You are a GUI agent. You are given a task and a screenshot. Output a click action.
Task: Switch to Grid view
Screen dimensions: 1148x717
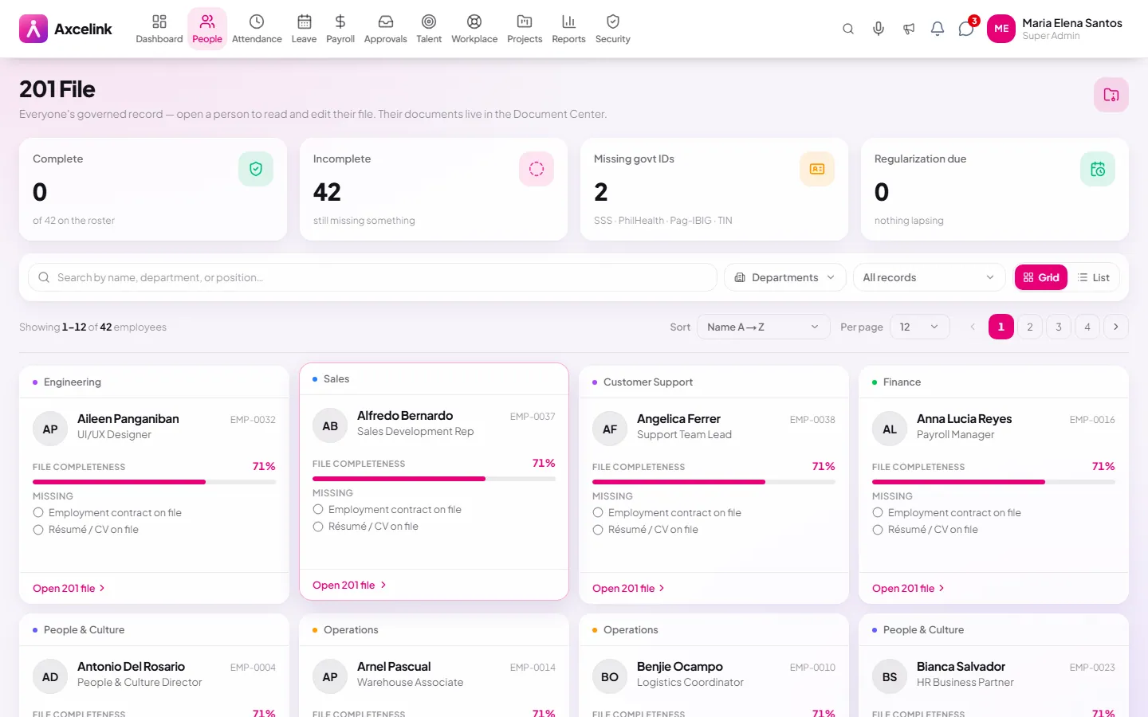(1041, 277)
